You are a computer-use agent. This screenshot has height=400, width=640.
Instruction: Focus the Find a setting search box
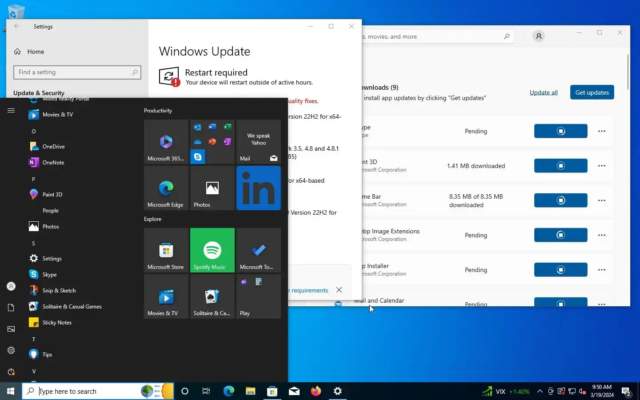click(77, 72)
